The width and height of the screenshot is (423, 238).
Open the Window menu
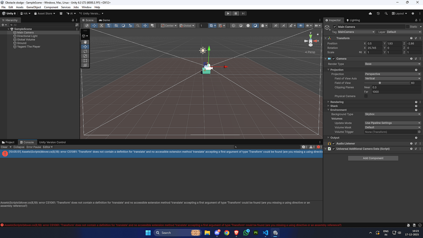[86, 7]
